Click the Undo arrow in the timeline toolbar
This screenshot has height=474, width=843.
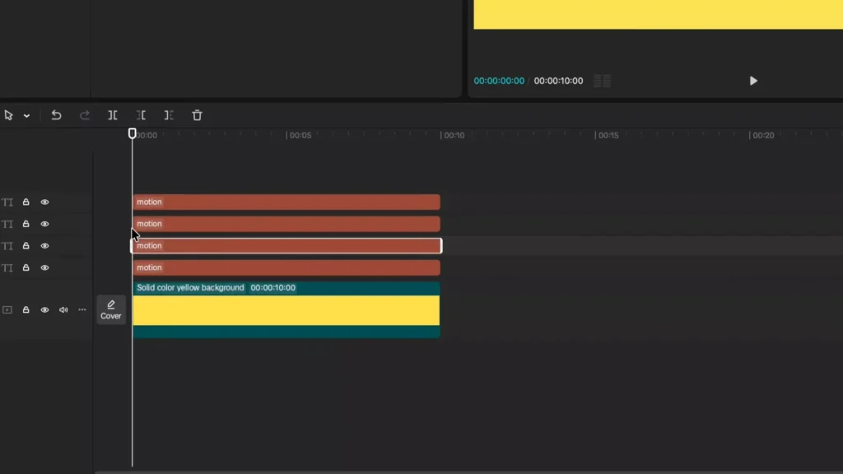tap(56, 115)
